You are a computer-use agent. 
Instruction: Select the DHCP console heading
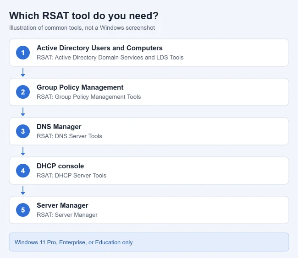click(x=60, y=166)
